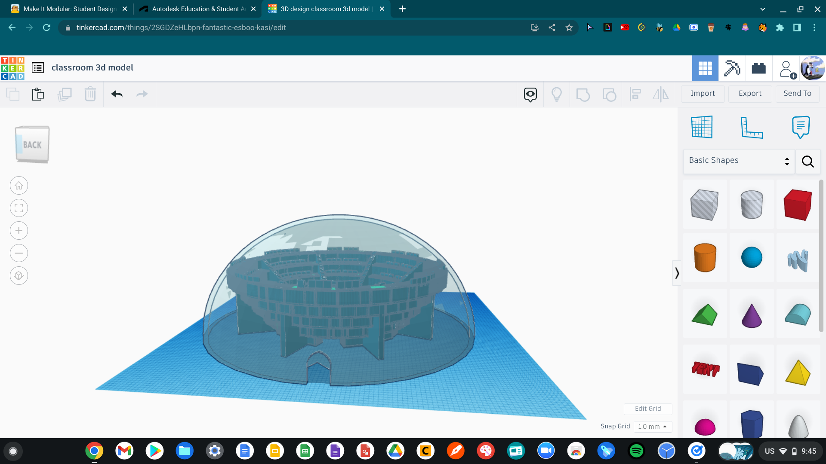Screen dimensions: 826x464
Task: Click the Zoom In icon on left toolbar
Action: point(18,231)
